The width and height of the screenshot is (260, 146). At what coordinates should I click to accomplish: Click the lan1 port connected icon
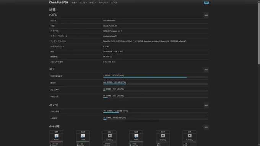[83, 136]
